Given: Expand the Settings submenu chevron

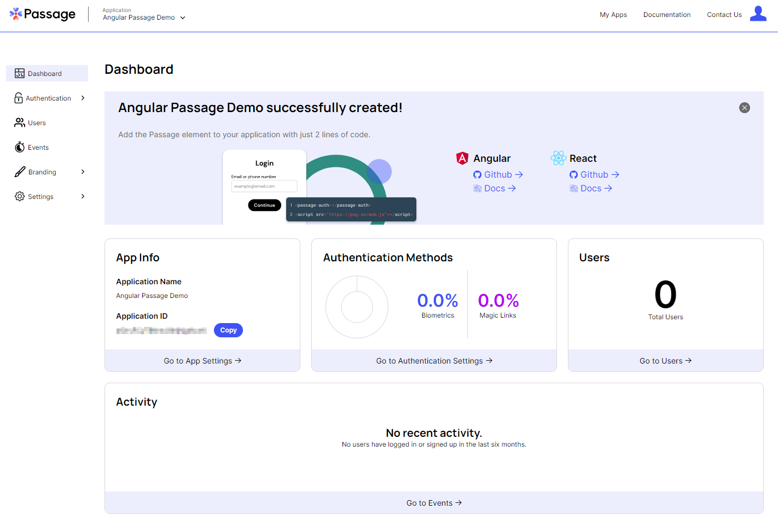Looking at the screenshot, I should pyautogui.click(x=83, y=197).
